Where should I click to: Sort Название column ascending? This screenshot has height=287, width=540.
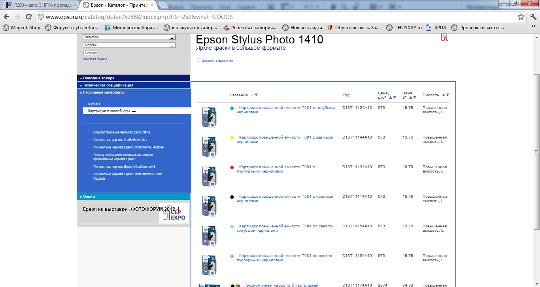pos(252,95)
